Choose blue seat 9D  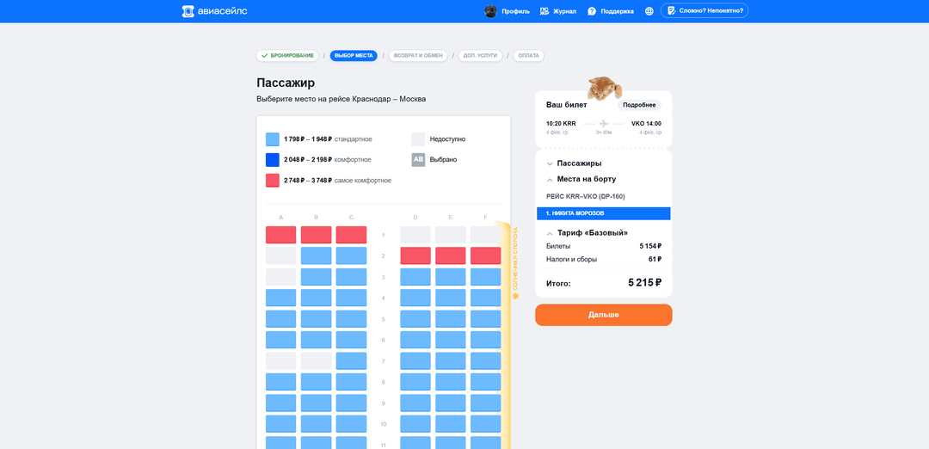[x=415, y=403]
